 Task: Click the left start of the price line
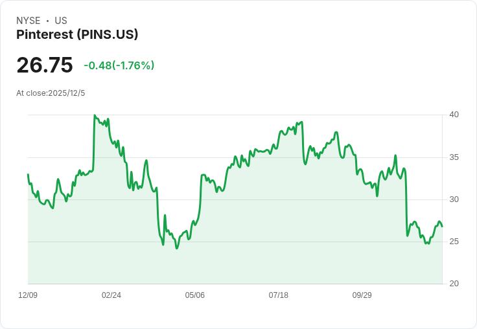tap(28, 174)
